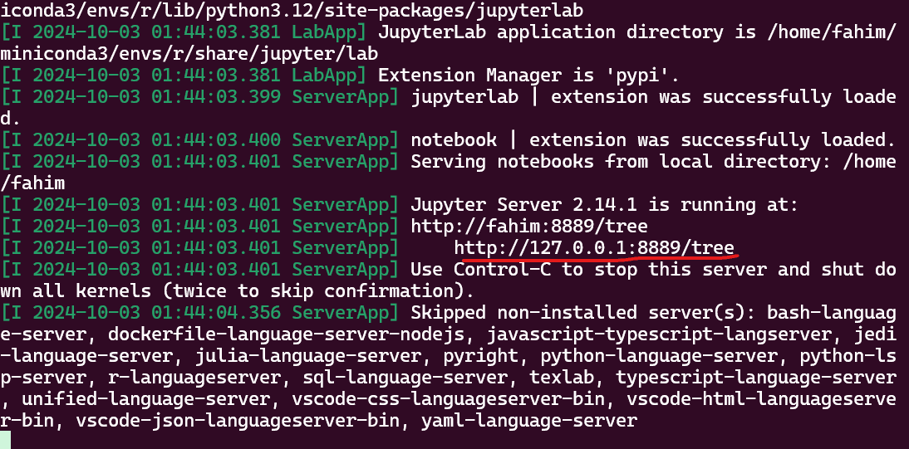The image size is (909, 449).
Task: Open the http://fahim:8889/tree URL
Action: 529,226
